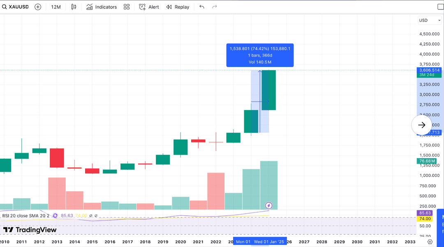Click the Wed 01 Jan '25 date label
The height and width of the screenshot is (247, 444).
pos(269,242)
